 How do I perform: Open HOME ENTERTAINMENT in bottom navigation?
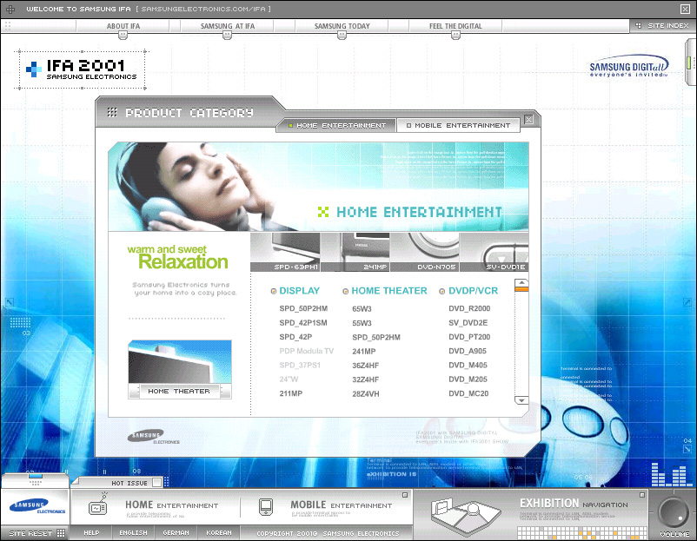(x=171, y=505)
